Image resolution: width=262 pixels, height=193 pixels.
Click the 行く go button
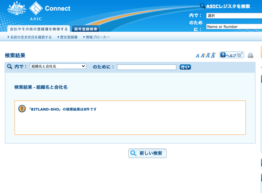(185, 67)
